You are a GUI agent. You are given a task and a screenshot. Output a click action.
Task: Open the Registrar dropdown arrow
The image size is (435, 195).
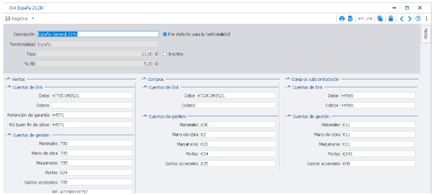coord(33,19)
